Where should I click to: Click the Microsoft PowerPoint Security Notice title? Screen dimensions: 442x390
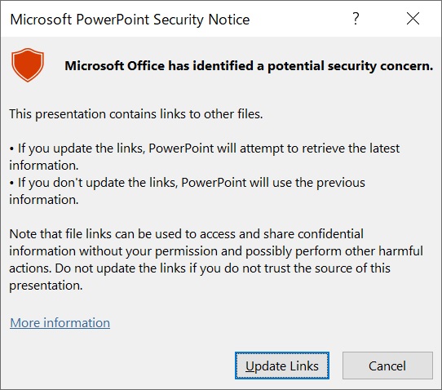(x=130, y=20)
